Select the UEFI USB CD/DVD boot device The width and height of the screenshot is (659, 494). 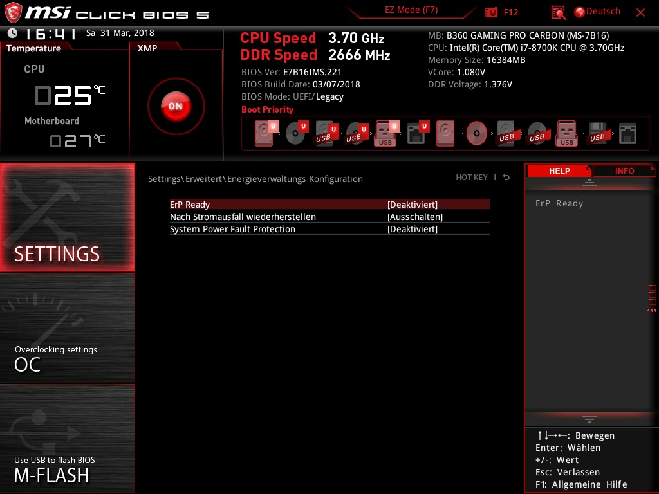(x=357, y=133)
